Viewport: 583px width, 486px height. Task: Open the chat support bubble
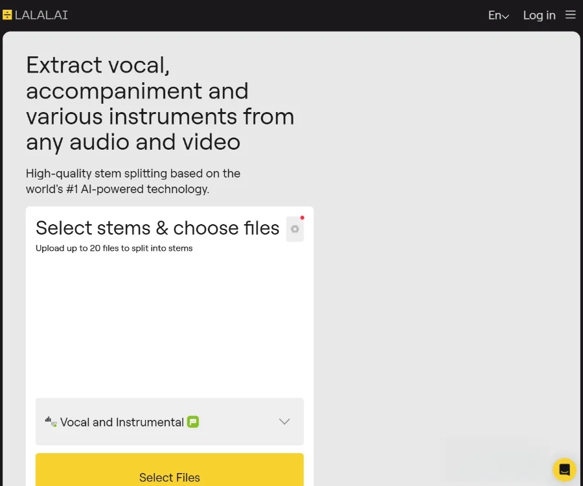tap(564, 469)
